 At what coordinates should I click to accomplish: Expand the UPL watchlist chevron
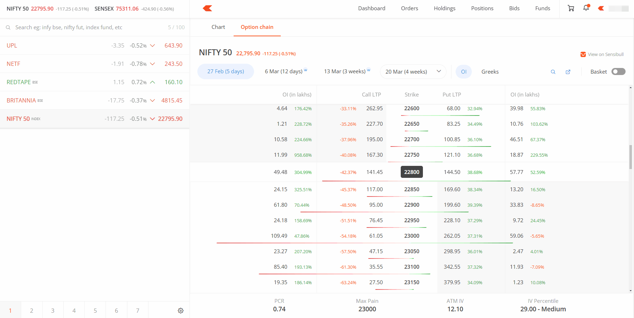pos(152,45)
